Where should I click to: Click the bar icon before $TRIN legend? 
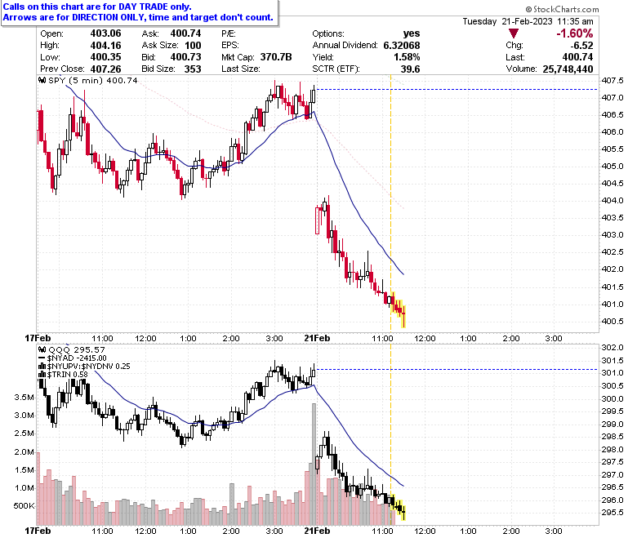[42, 374]
